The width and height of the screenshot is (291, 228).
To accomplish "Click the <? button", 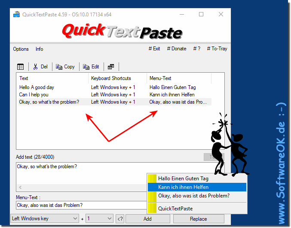I will (120, 219).
